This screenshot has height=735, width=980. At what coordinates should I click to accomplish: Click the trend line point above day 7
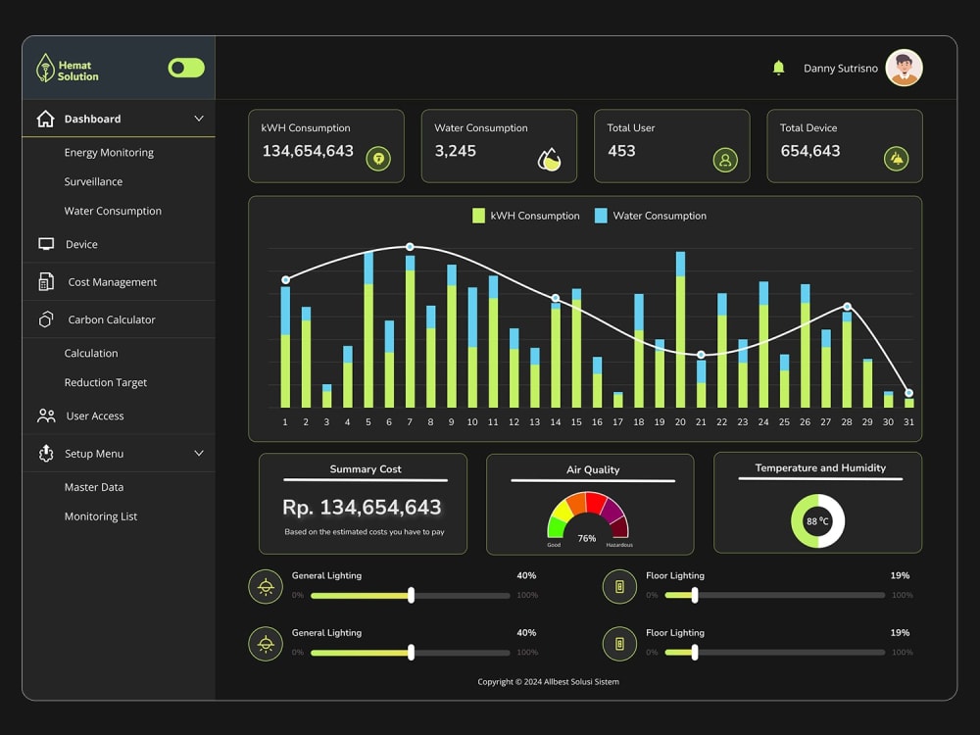(410, 247)
